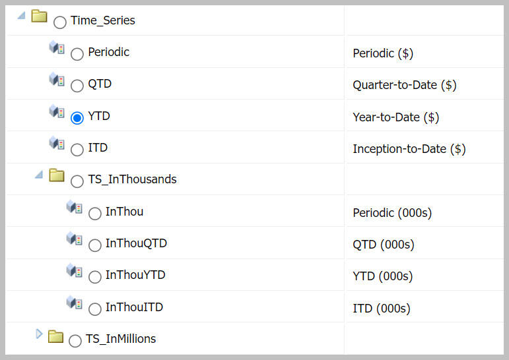
Task: Select the QTD radio button
Action: (x=77, y=86)
